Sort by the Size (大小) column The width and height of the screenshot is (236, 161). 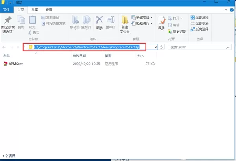(140, 56)
